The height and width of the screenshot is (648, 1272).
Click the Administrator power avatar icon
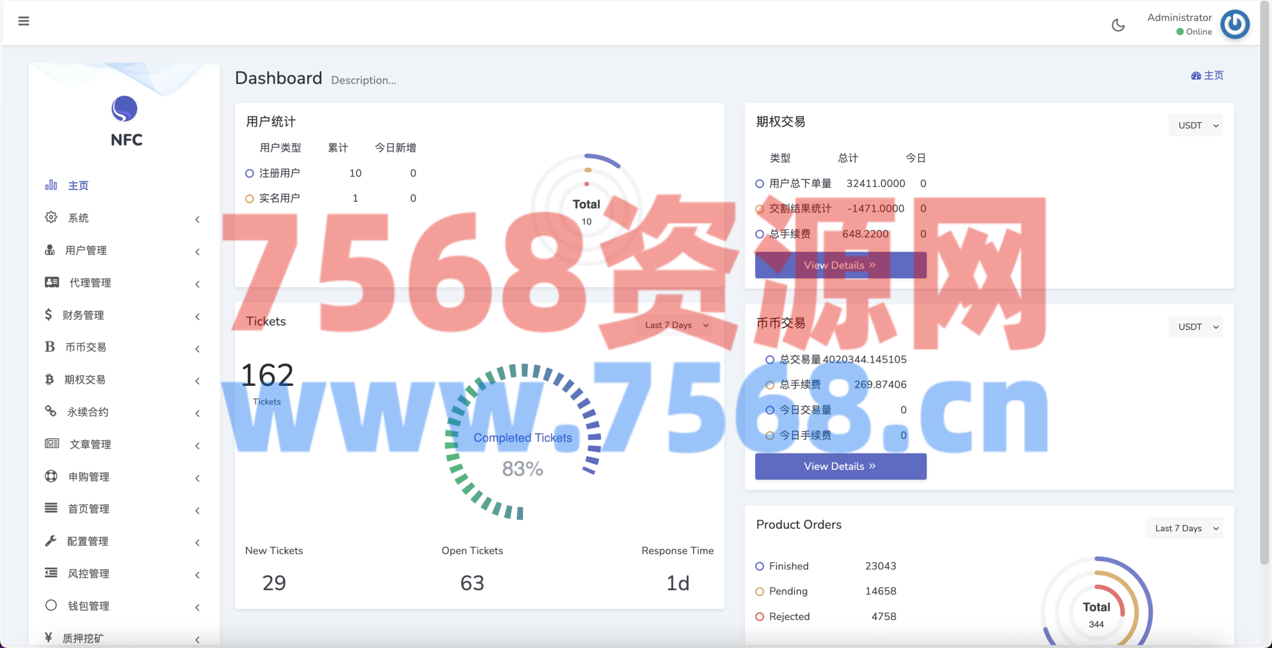1235,24
